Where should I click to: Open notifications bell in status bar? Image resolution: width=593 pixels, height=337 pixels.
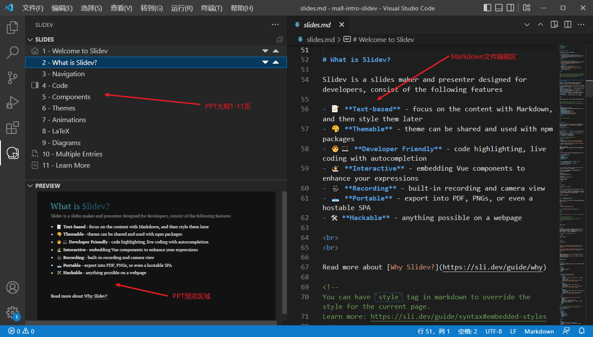click(x=581, y=331)
